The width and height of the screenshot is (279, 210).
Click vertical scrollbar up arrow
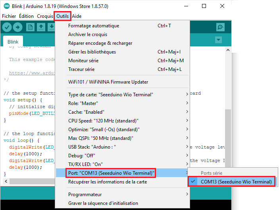(x=228, y=50)
